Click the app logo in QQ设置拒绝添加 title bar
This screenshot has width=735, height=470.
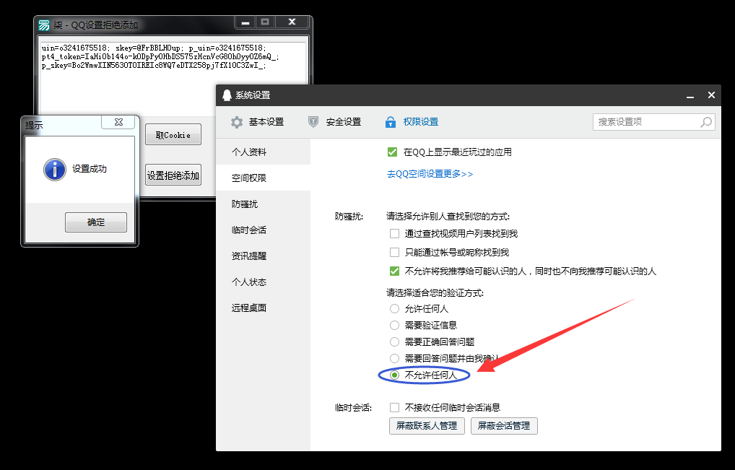[x=44, y=25]
